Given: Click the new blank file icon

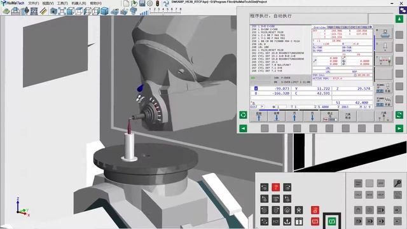Looking at the screenshot, I should click(x=126, y=3).
